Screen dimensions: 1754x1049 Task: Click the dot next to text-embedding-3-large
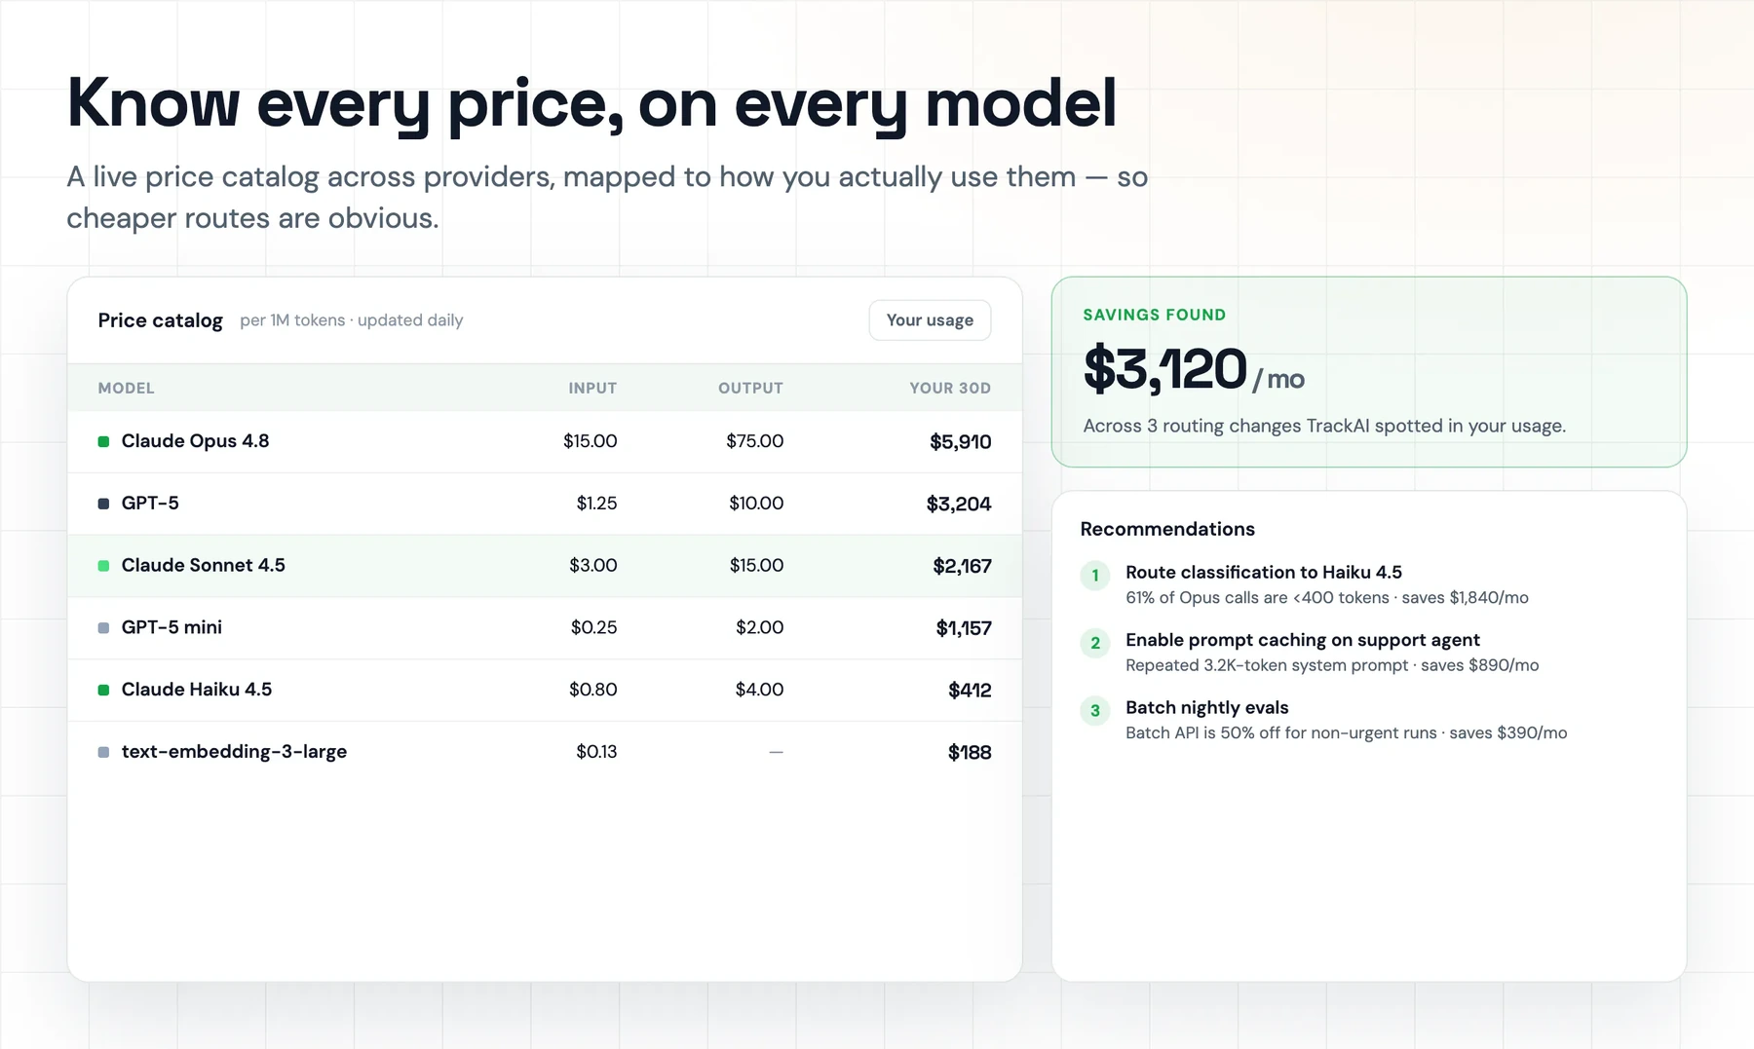click(103, 752)
